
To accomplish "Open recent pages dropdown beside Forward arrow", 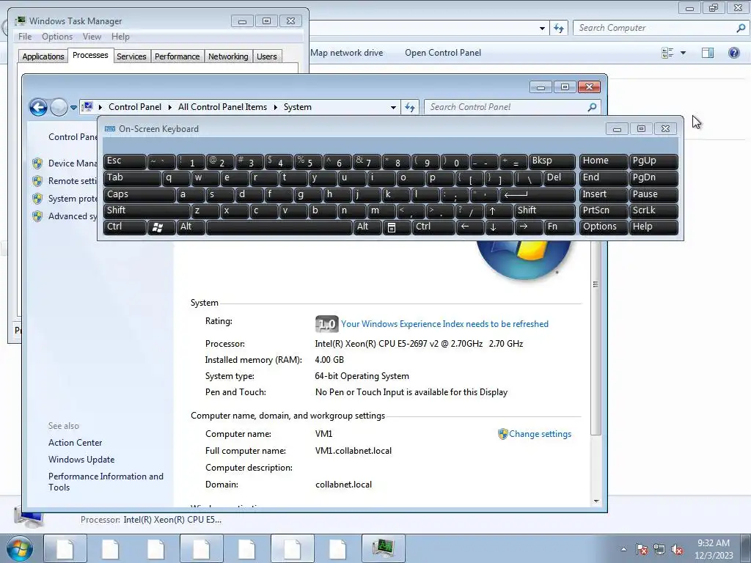I will (73, 108).
